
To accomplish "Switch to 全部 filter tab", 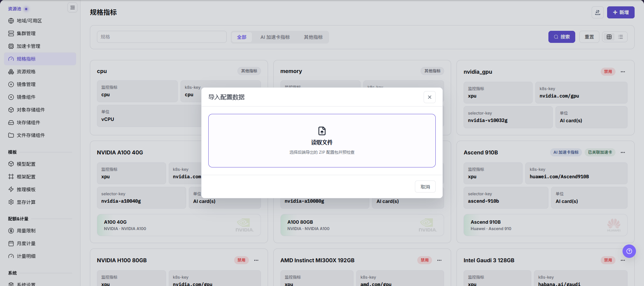I will pyautogui.click(x=242, y=37).
